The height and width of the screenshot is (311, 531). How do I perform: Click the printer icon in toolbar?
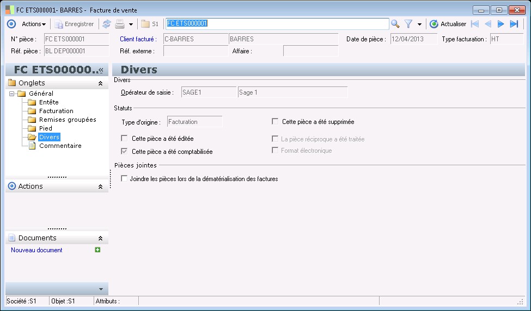click(x=119, y=24)
